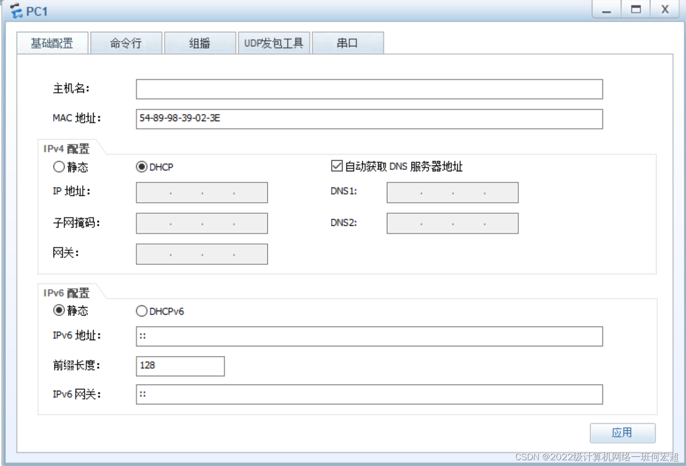
Task: Switch to the 命令行 tab
Action: pos(125,43)
